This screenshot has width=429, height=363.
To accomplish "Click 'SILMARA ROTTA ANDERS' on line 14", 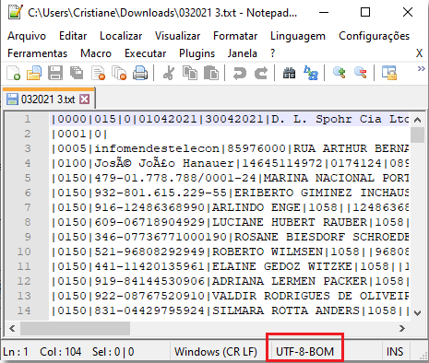I will [x=286, y=310].
